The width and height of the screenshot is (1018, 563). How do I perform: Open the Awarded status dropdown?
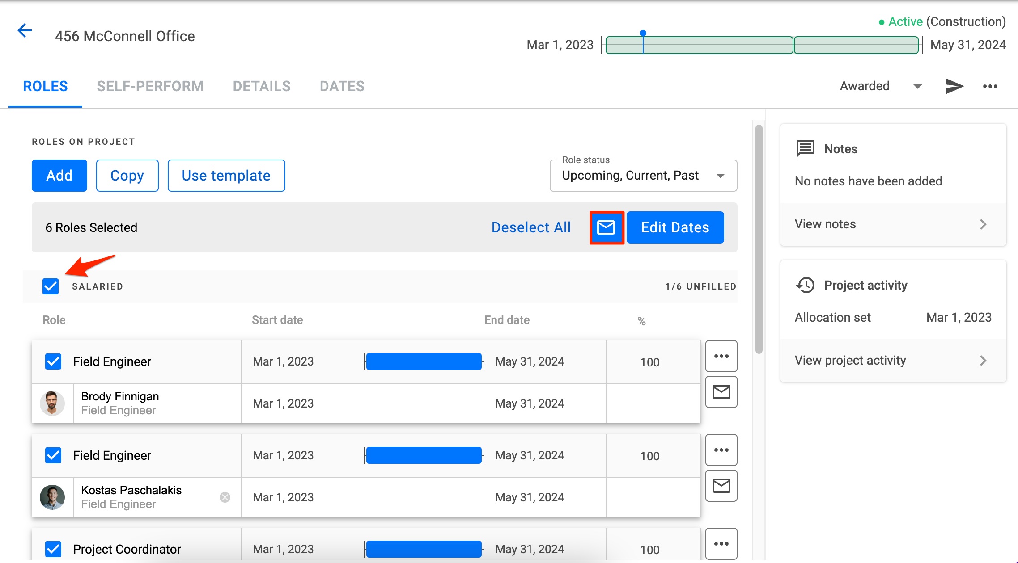(916, 86)
